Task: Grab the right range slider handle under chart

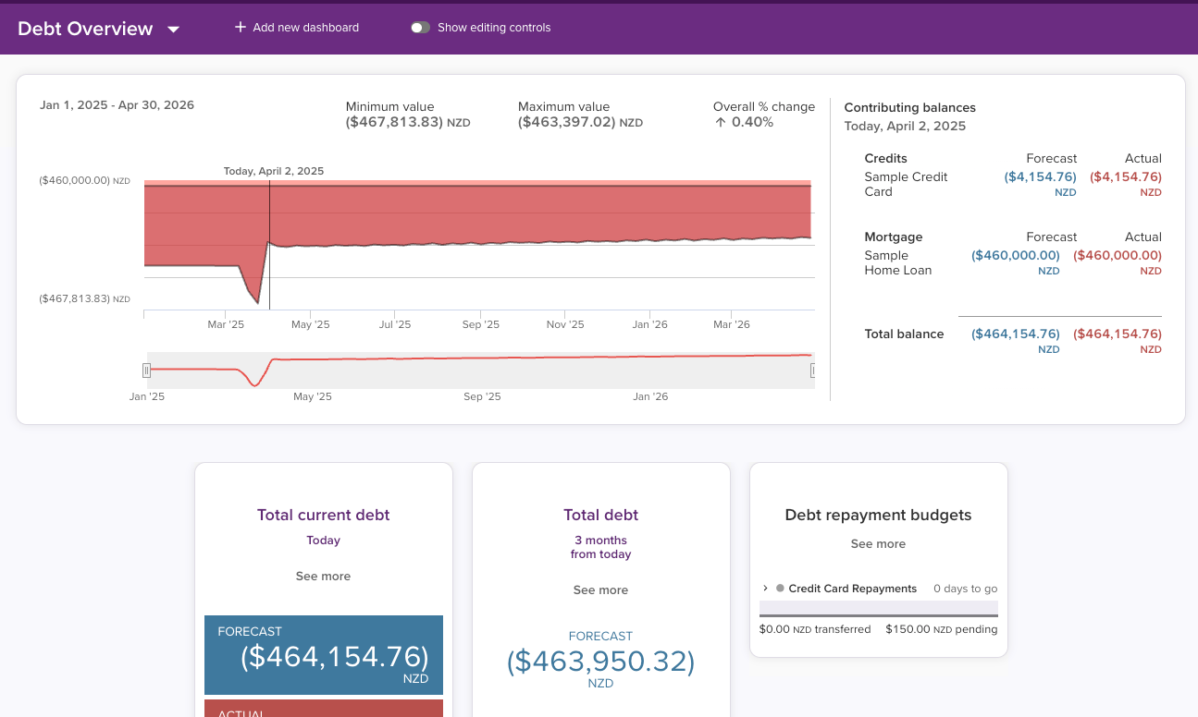Action: (812, 371)
